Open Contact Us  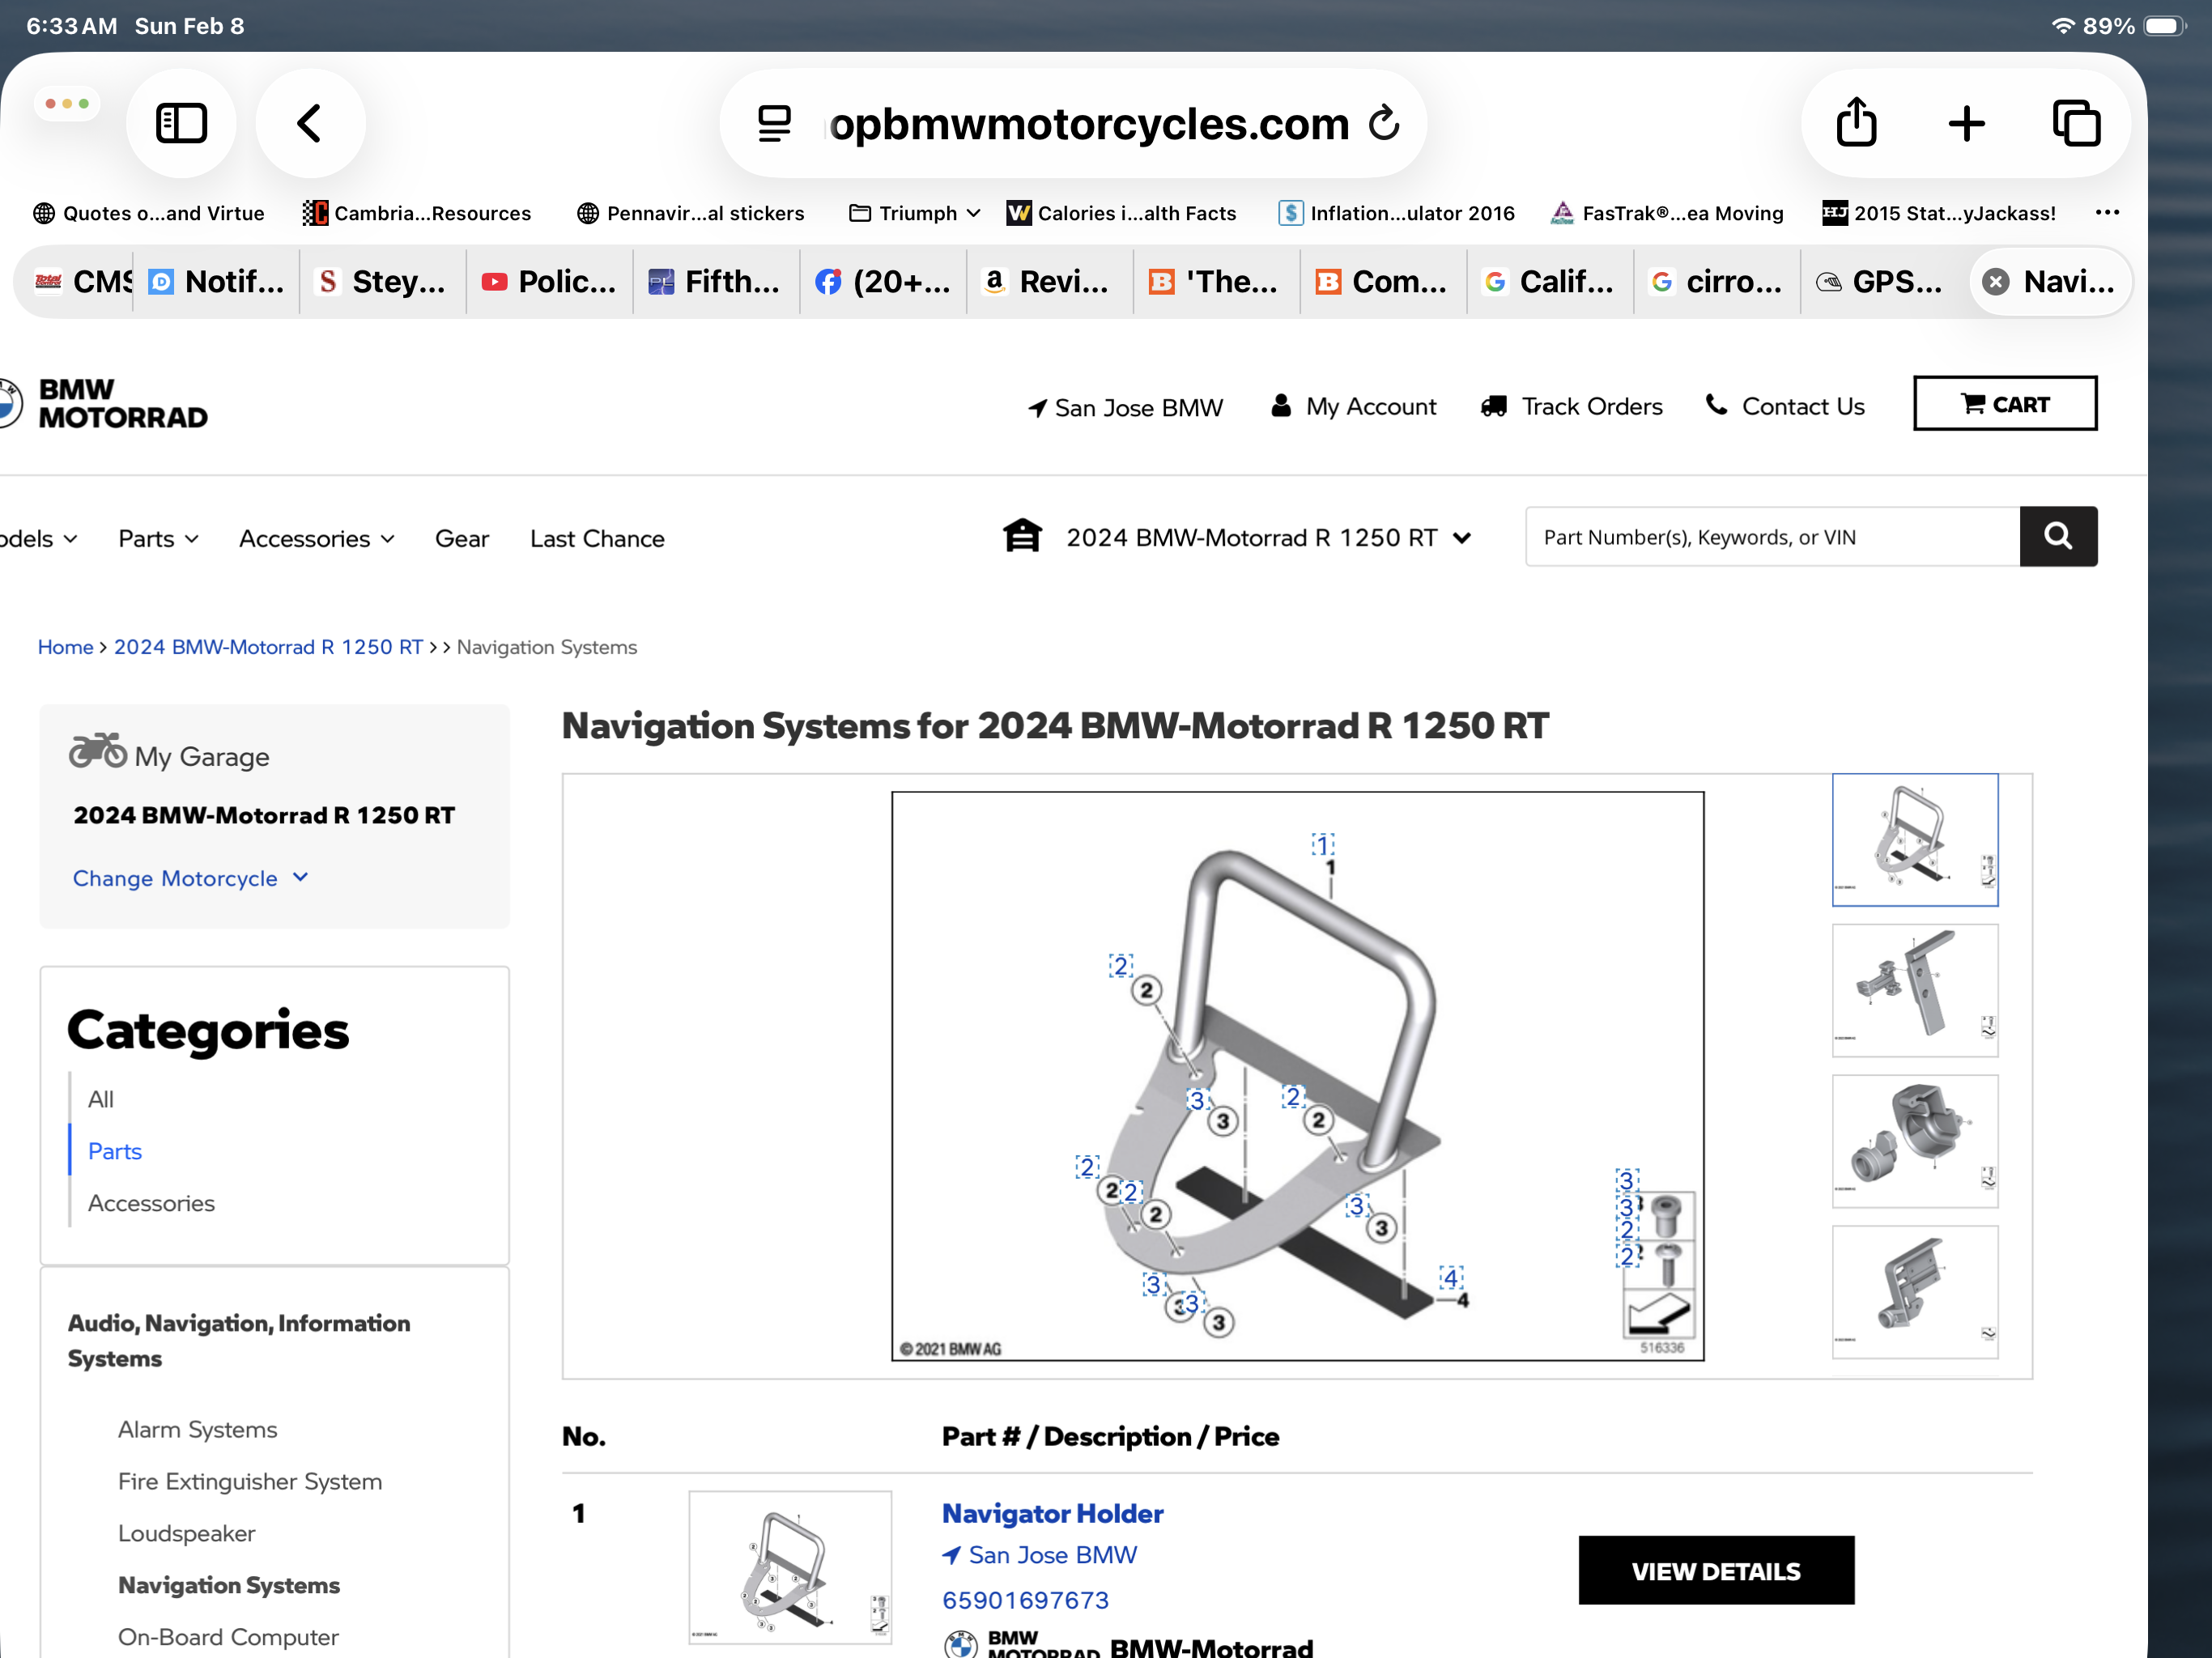point(1785,406)
